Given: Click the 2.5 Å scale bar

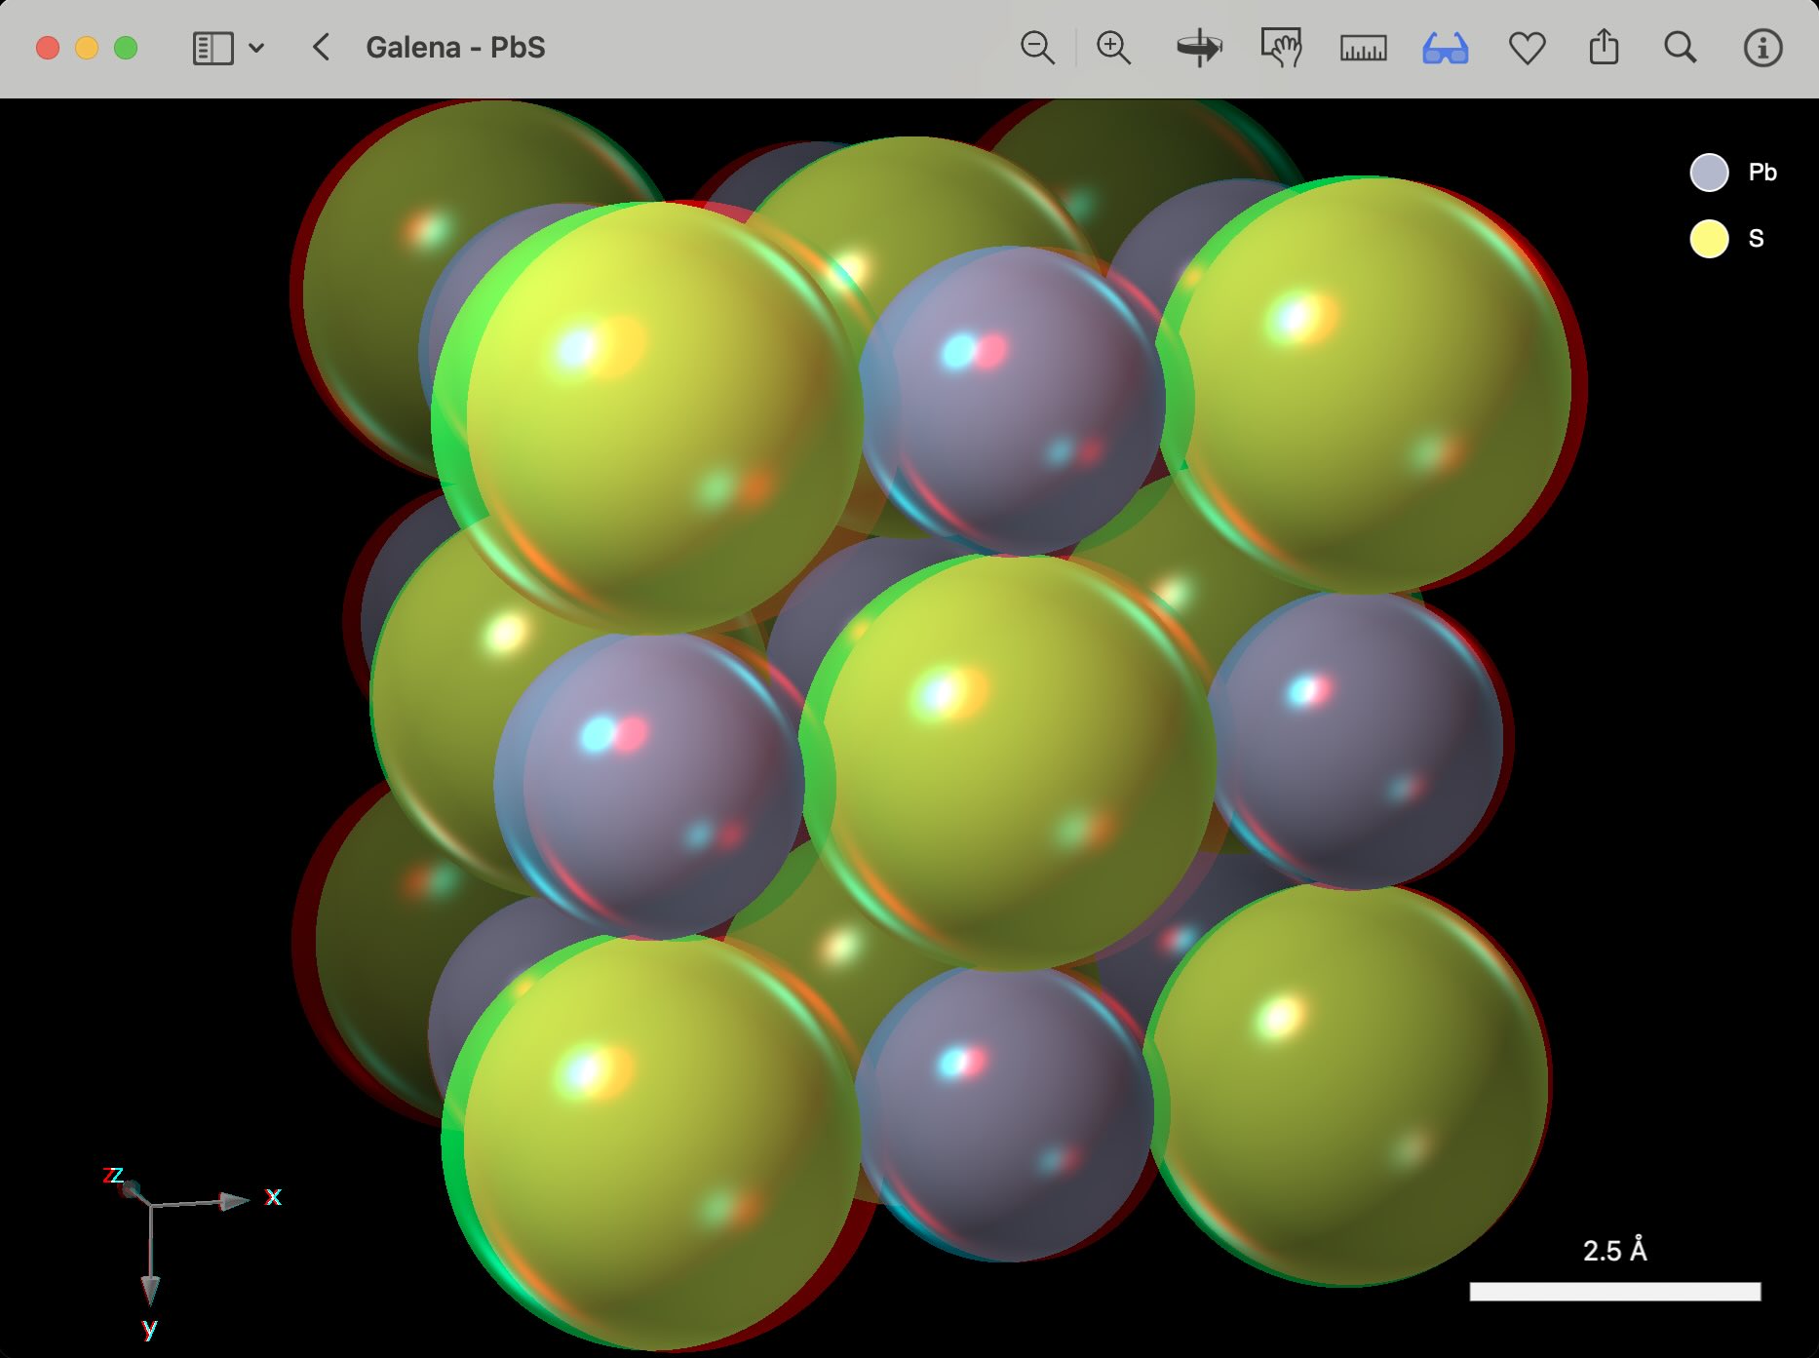Looking at the screenshot, I should click(x=1614, y=1291).
